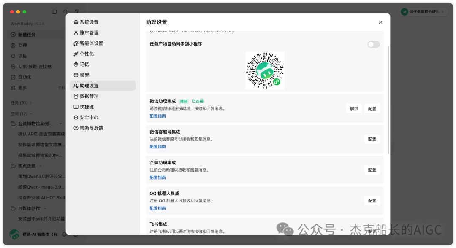Image resolution: width=456 pixels, height=248 pixels.
Task: Click the 快捷键 keyboard icon
Action: [76, 107]
